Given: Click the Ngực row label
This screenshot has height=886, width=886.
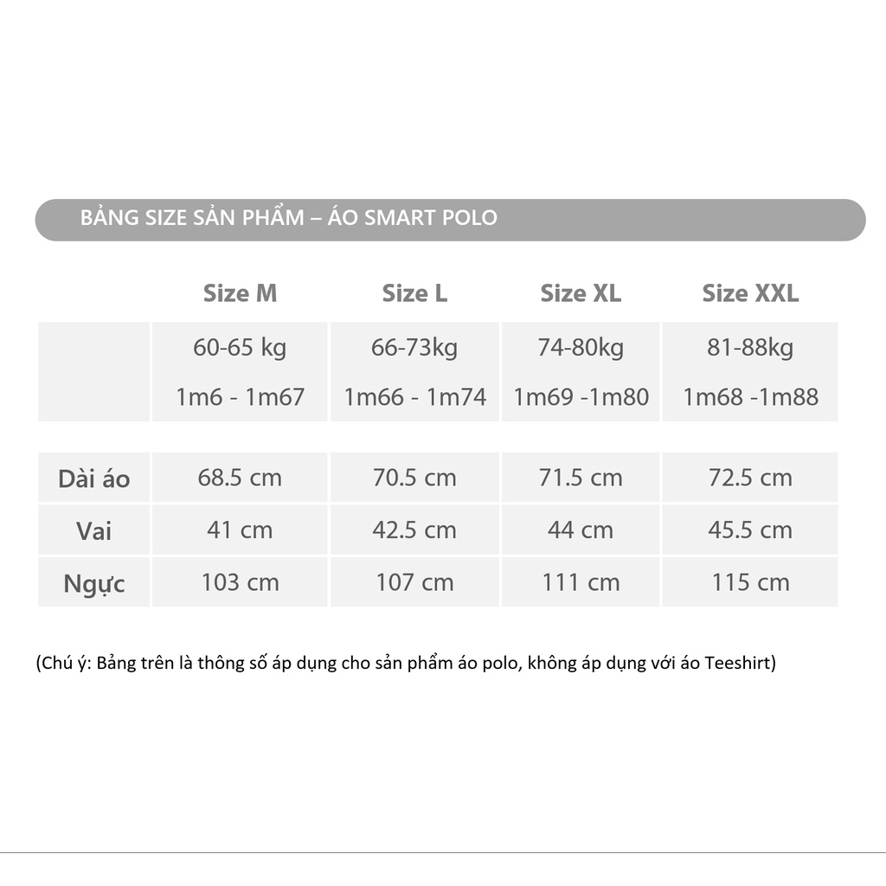Looking at the screenshot, I should tap(93, 582).
